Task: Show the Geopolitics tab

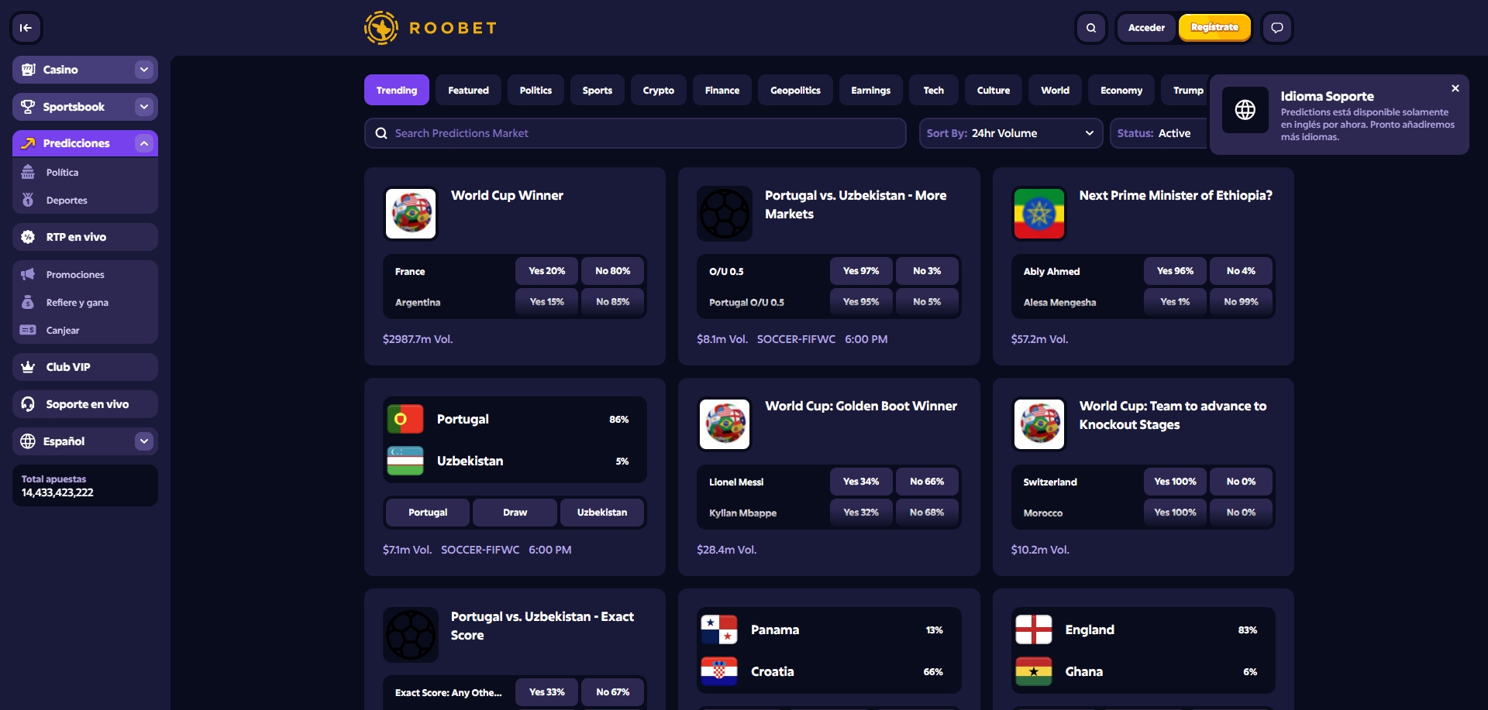Action: coord(795,90)
